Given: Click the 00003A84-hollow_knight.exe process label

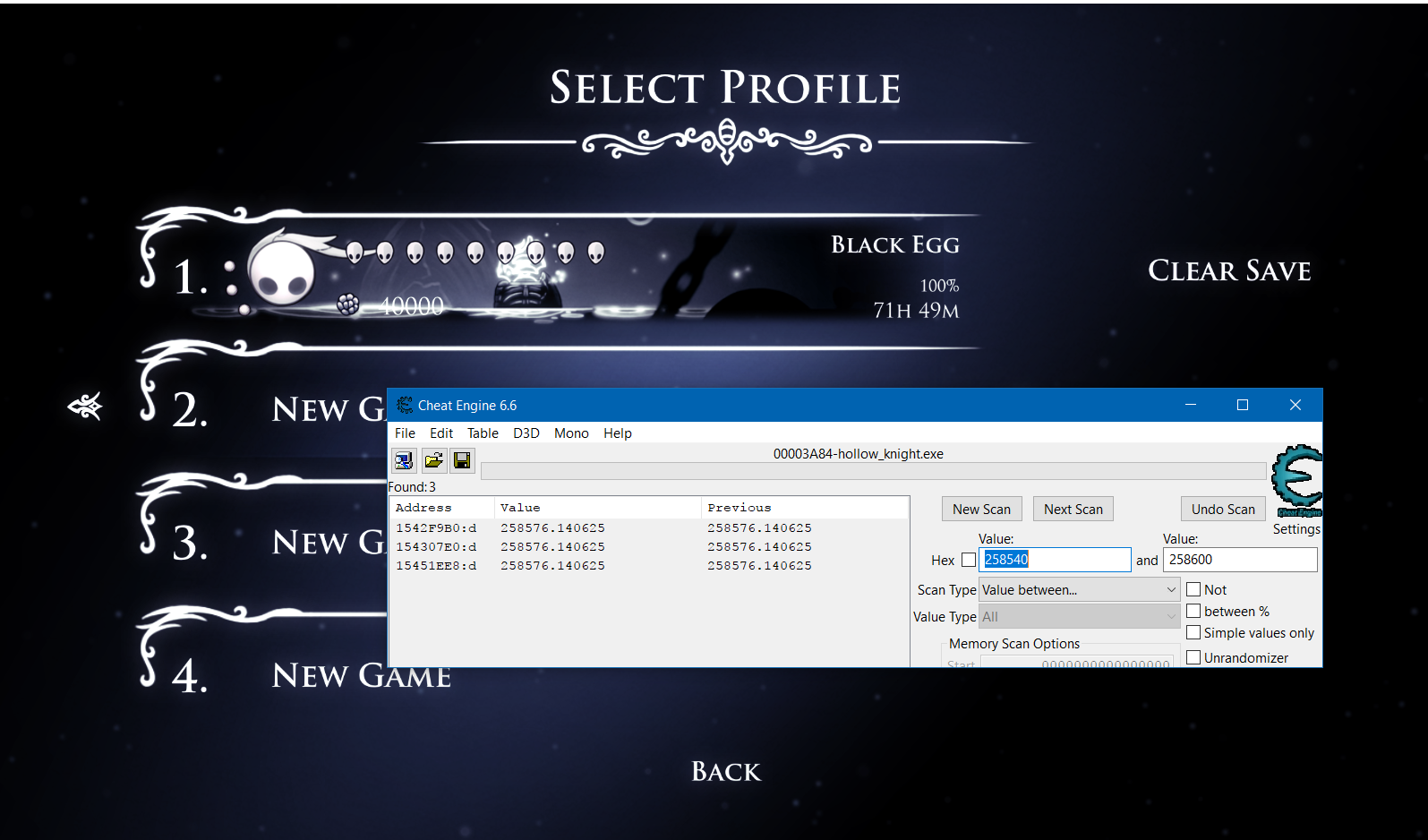Looking at the screenshot, I should (x=858, y=453).
